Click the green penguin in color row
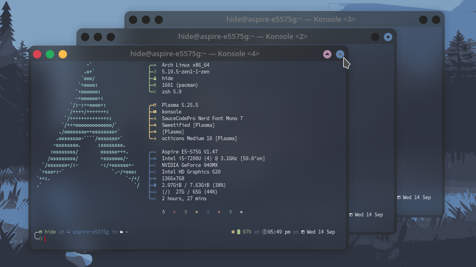Image resolution: width=476 pixels, height=267 pixels. [186, 212]
